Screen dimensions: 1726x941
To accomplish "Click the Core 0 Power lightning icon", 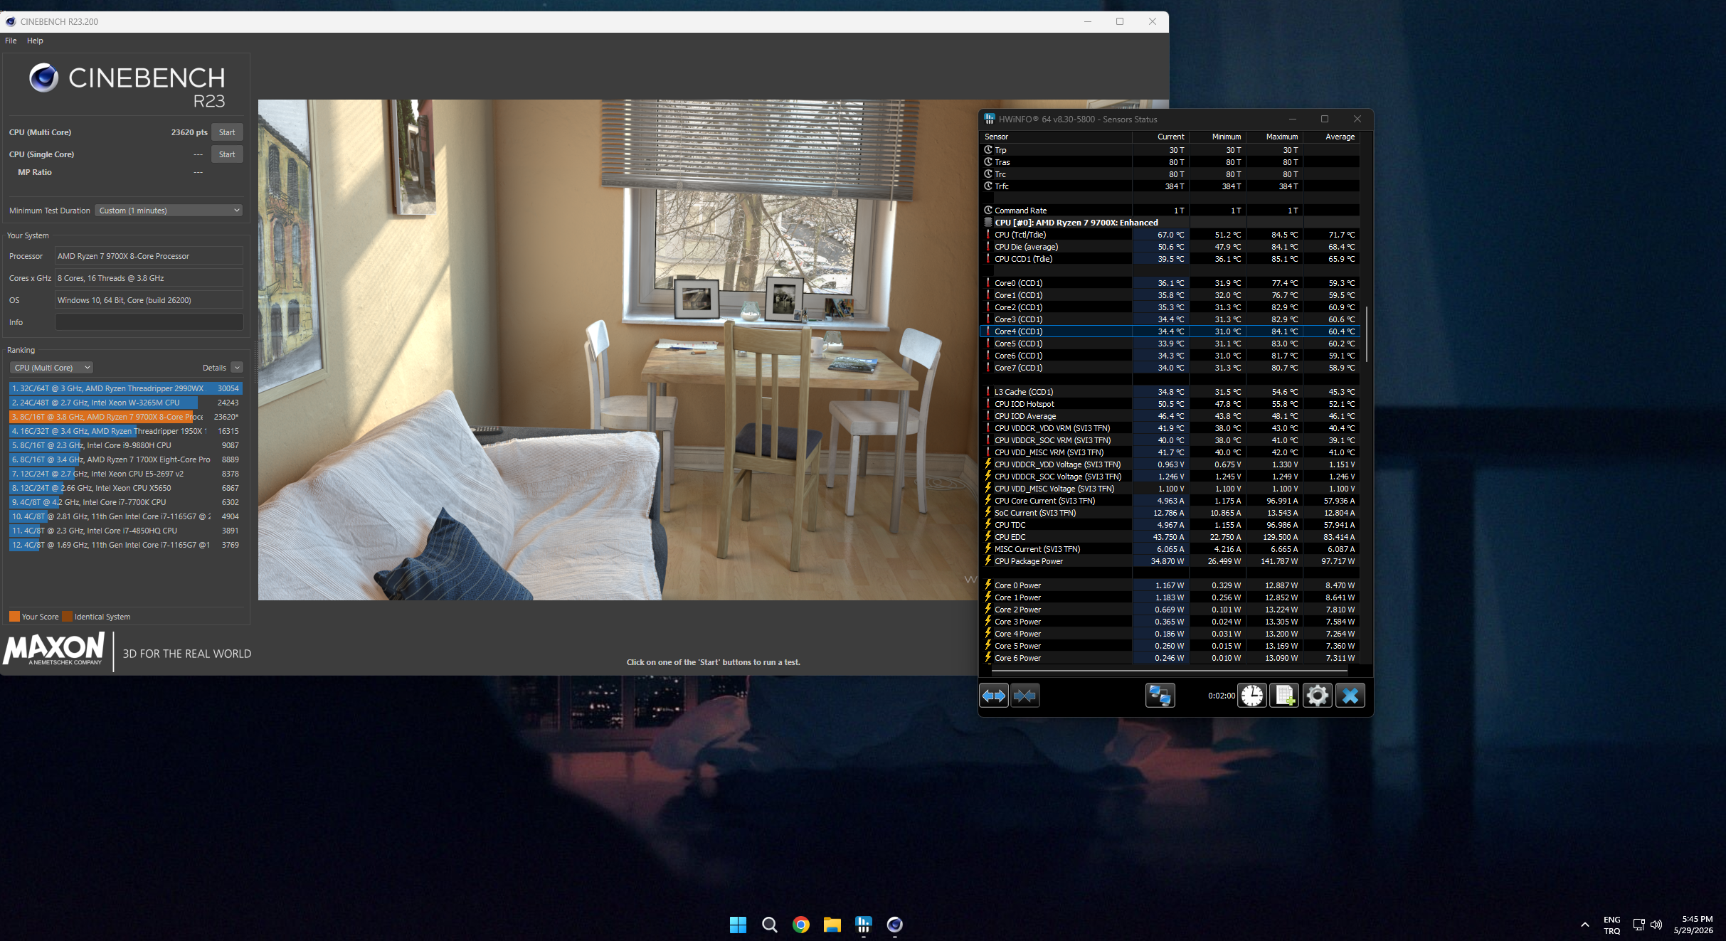I will [x=988, y=585].
